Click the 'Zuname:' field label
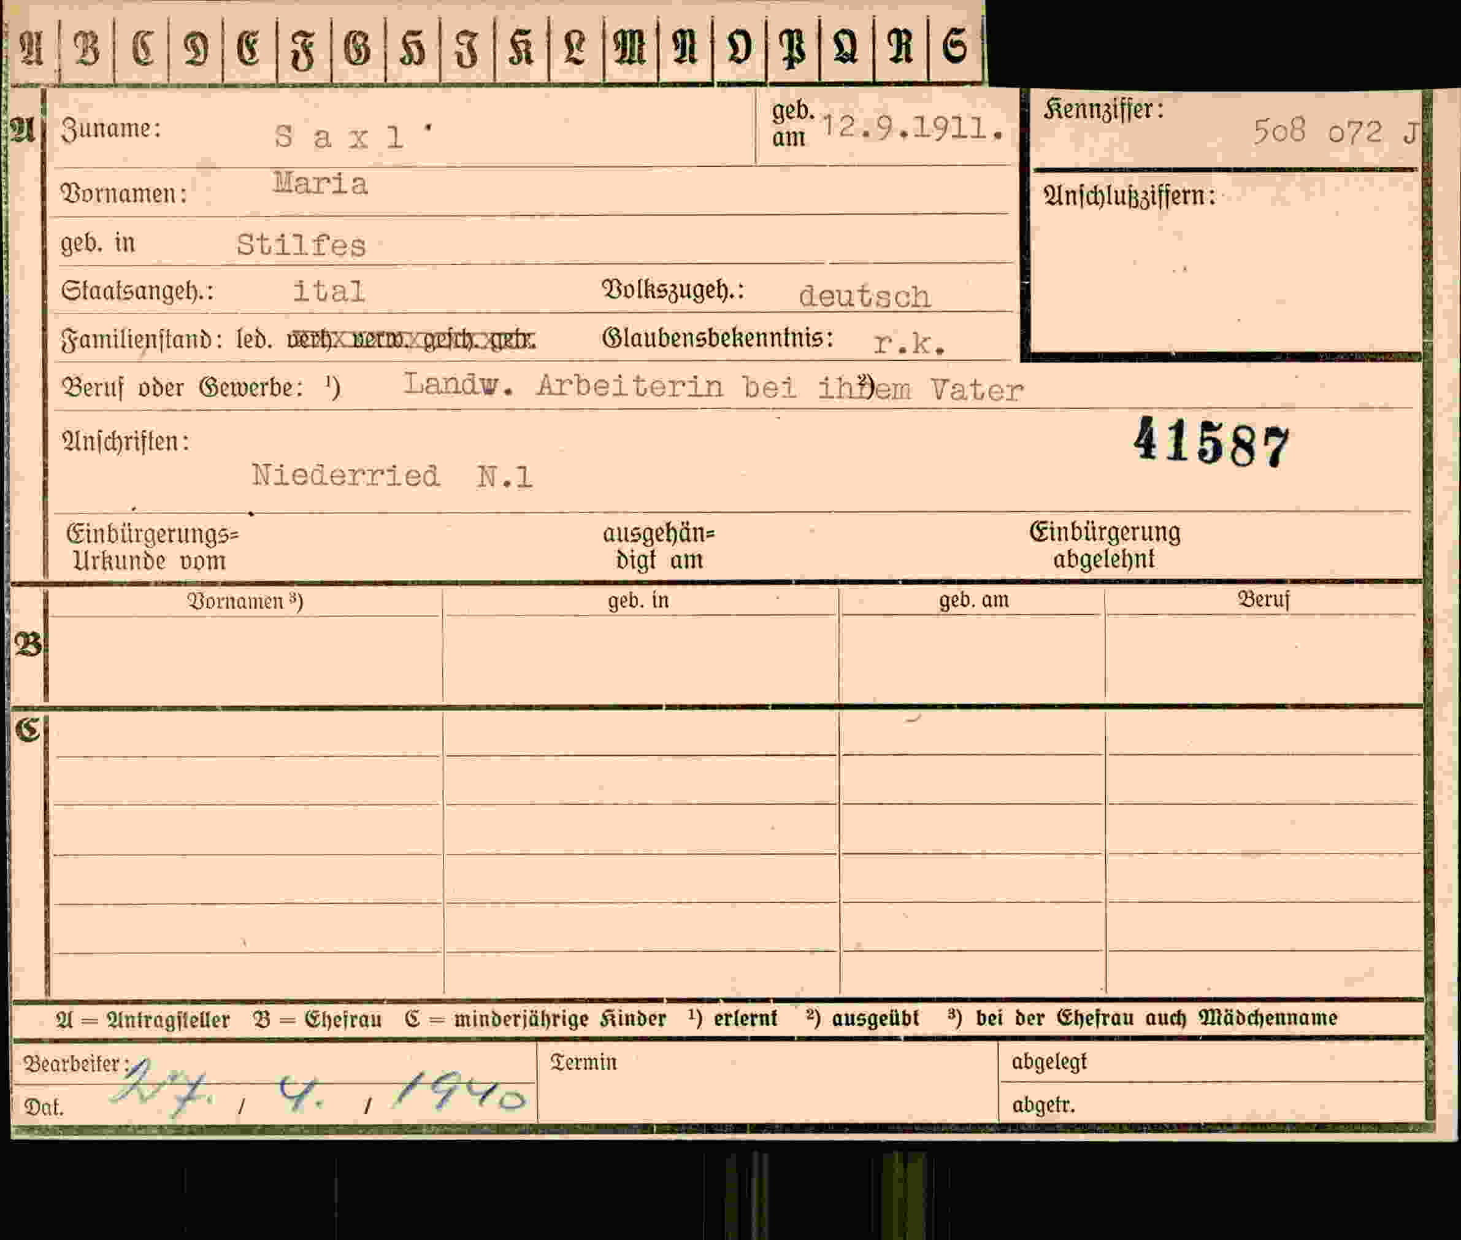This screenshot has height=1240, width=1461. coord(111,129)
